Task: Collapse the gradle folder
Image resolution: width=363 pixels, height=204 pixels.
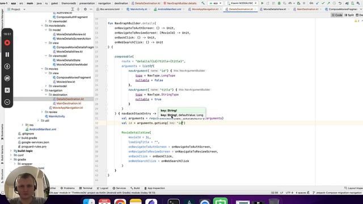Action: point(11,160)
